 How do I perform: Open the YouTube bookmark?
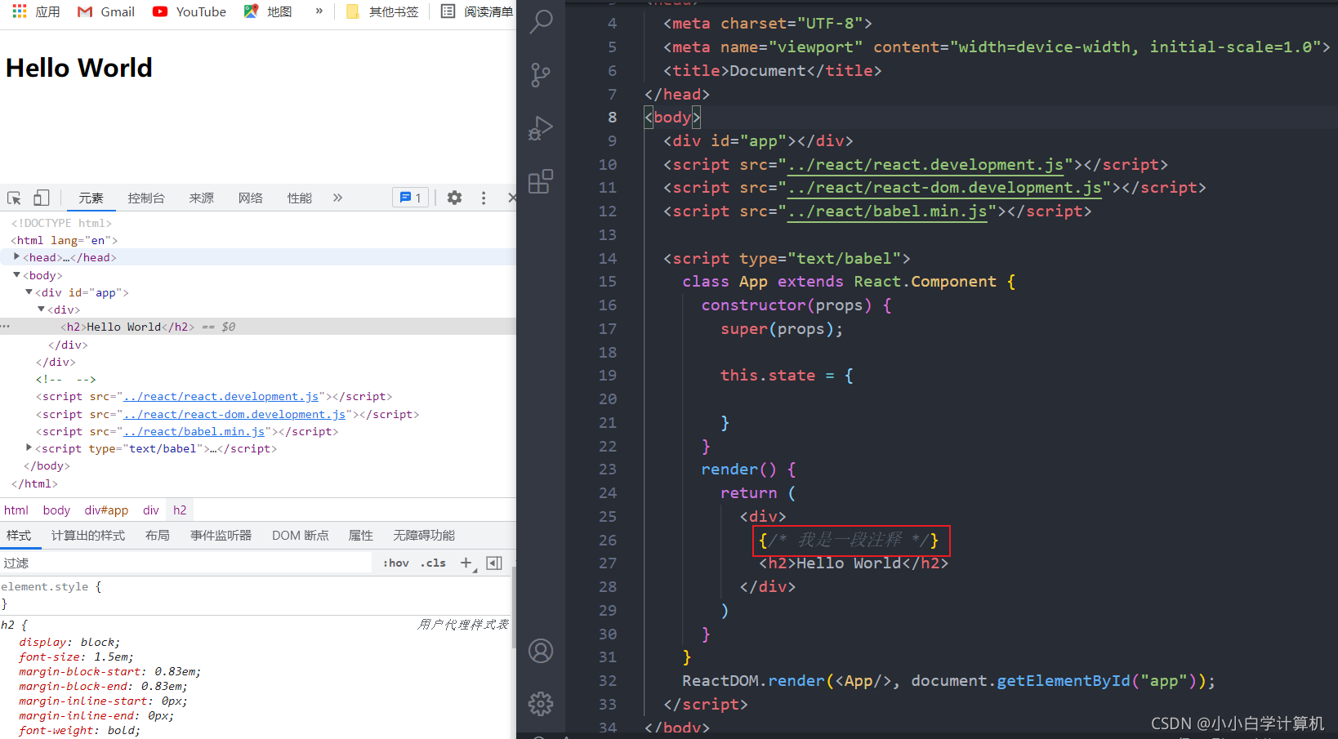tap(190, 11)
